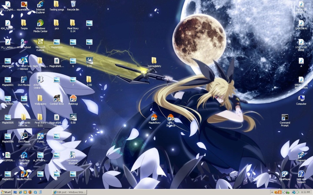
Task: Select the image file named 7
Action: coord(73,81)
